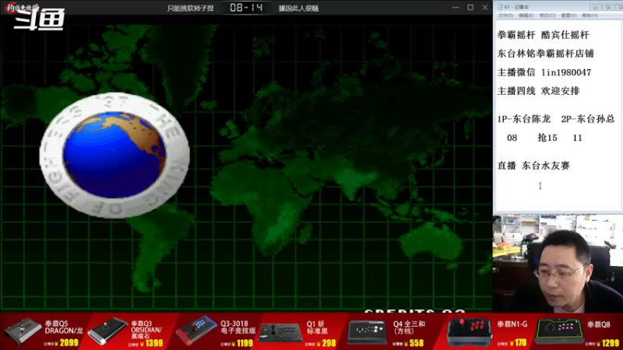Click the 08-14 score display
The height and width of the screenshot is (350, 623).
click(246, 8)
